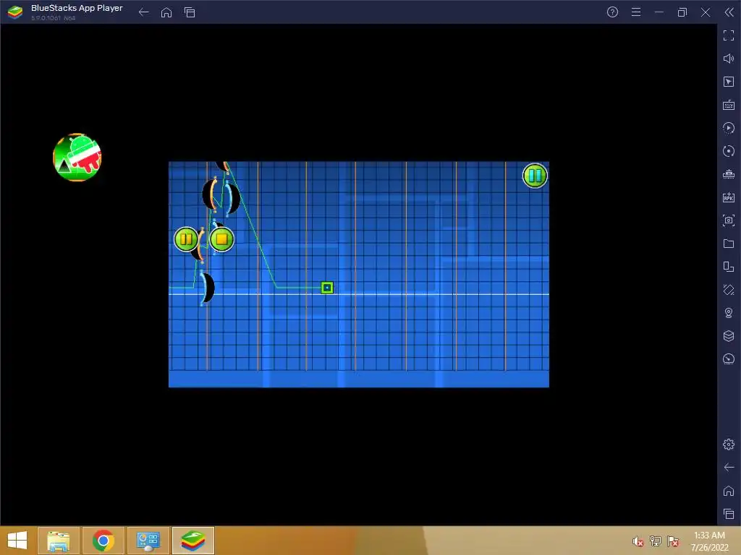Open the macro recorder play icon
741x555 pixels.
click(x=729, y=128)
